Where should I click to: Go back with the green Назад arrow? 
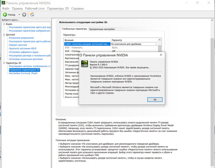click(x=5, y=15)
